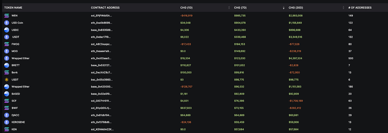388x133 pixels.
Task: Click the Base icon beside base_0x420000
Action: [x=7, y=87]
